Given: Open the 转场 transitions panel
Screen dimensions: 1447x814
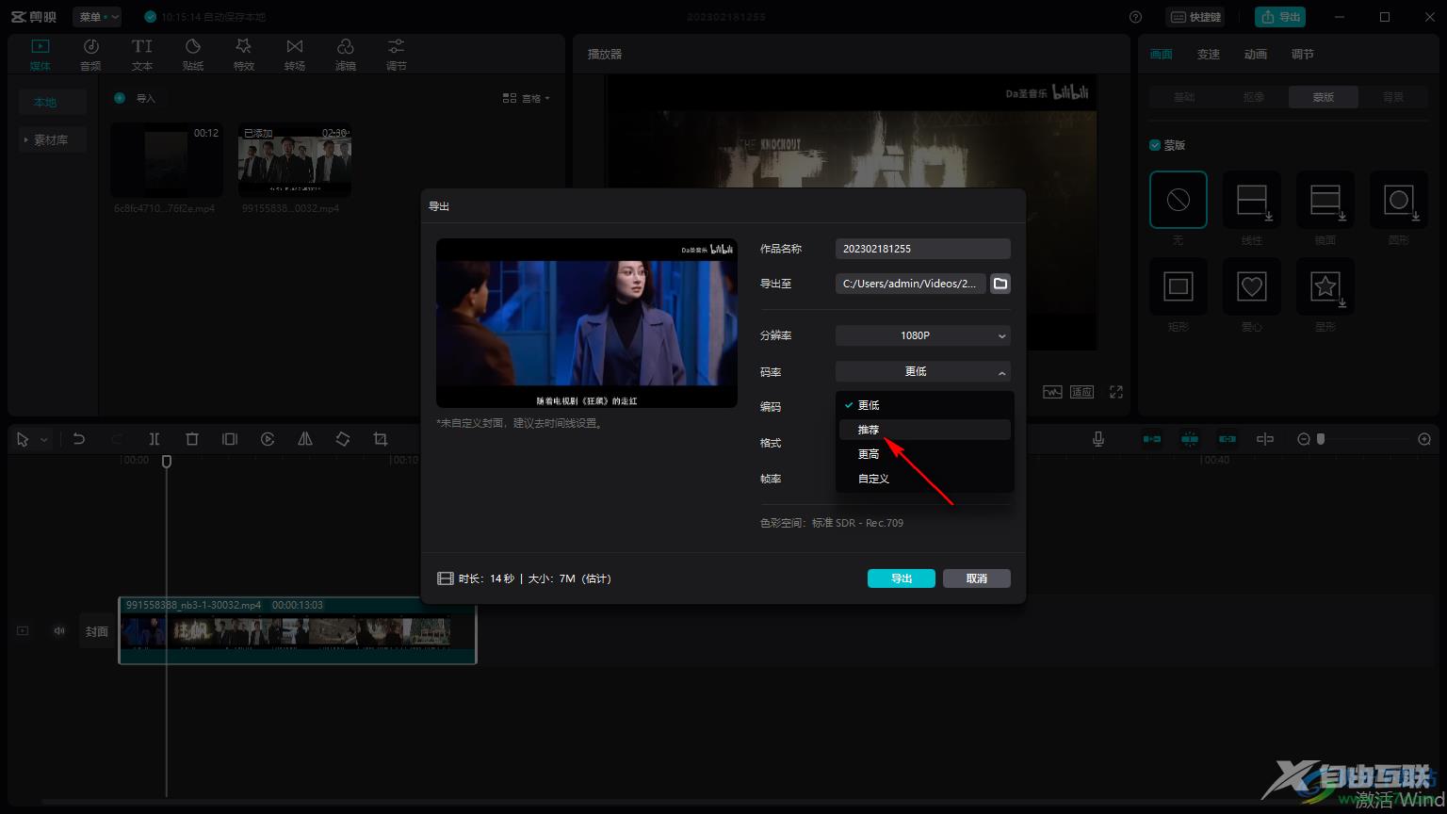Looking at the screenshot, I should pos(295,55).
